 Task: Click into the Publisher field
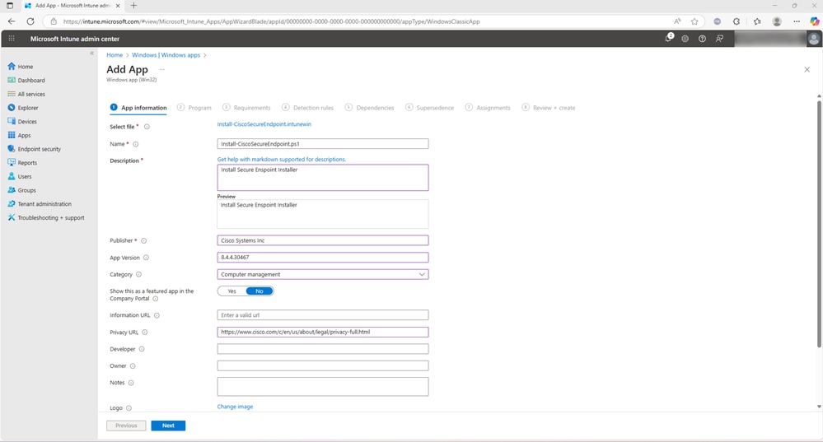[323, 240]
